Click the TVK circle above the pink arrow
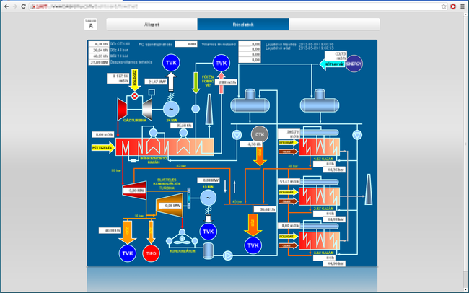The height and width of the screenshot is (293, 469). click(222, 63)
